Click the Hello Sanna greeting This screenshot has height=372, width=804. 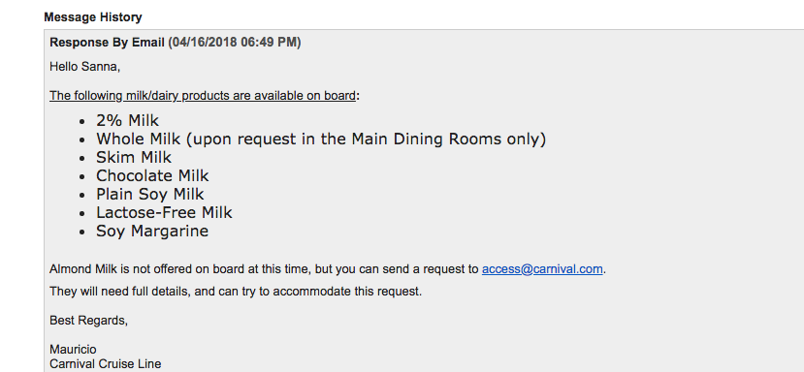[84, 67]
